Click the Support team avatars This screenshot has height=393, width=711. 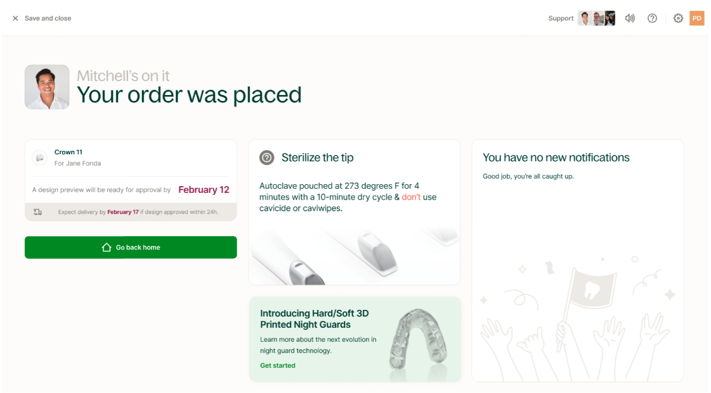[596, 19]
